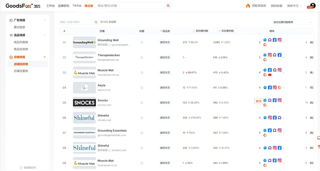Click 收起侧边栏 to collapse the sidebar

click(x=28, y=167)
